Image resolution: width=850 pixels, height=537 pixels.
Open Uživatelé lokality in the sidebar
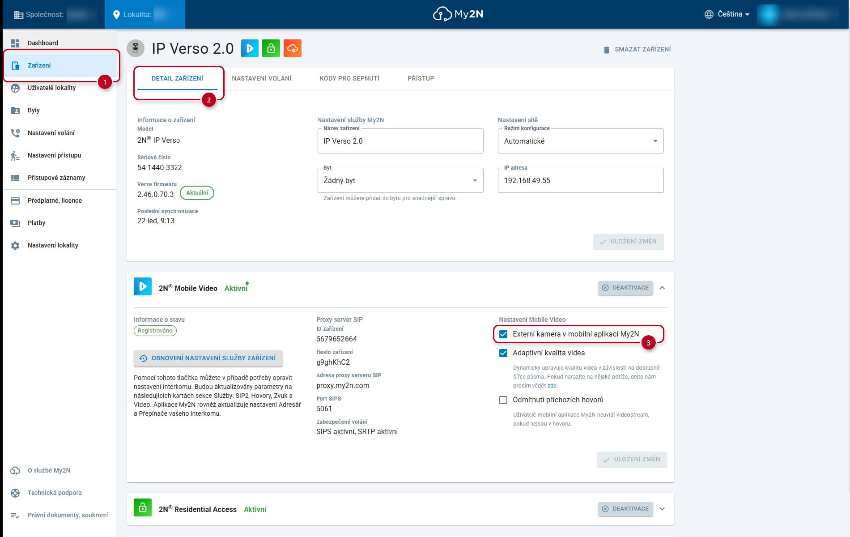59,88
